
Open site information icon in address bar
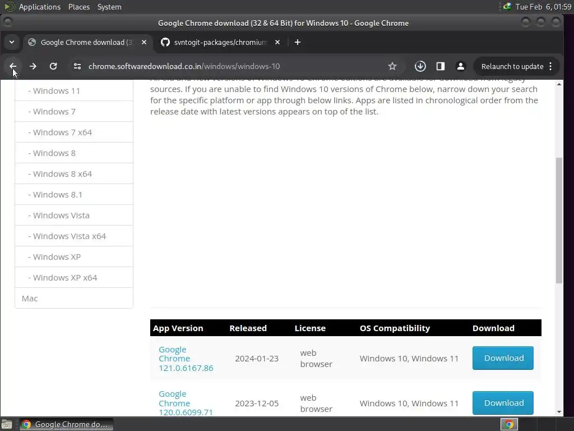pos(77,66)
